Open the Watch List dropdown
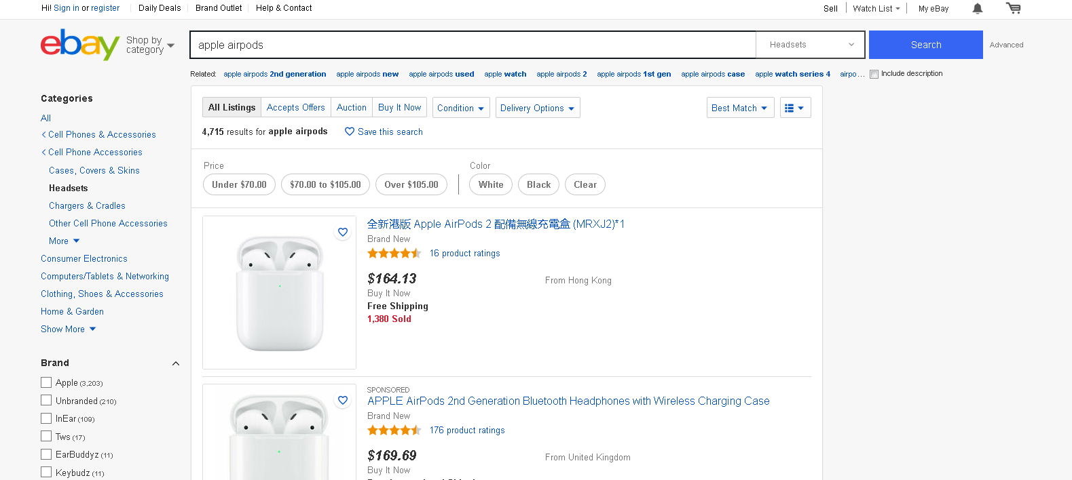This screenshot has width=1072, height=480. [x=876, y=9]
